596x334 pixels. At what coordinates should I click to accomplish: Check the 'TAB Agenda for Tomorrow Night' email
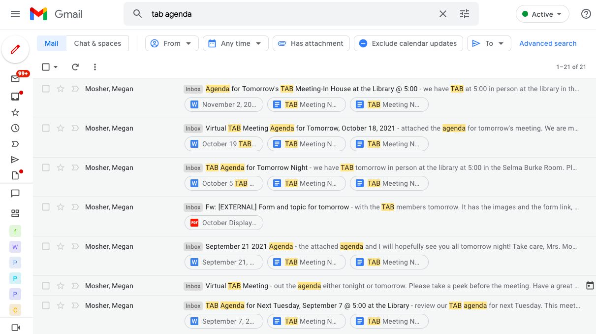click(46, 167)
